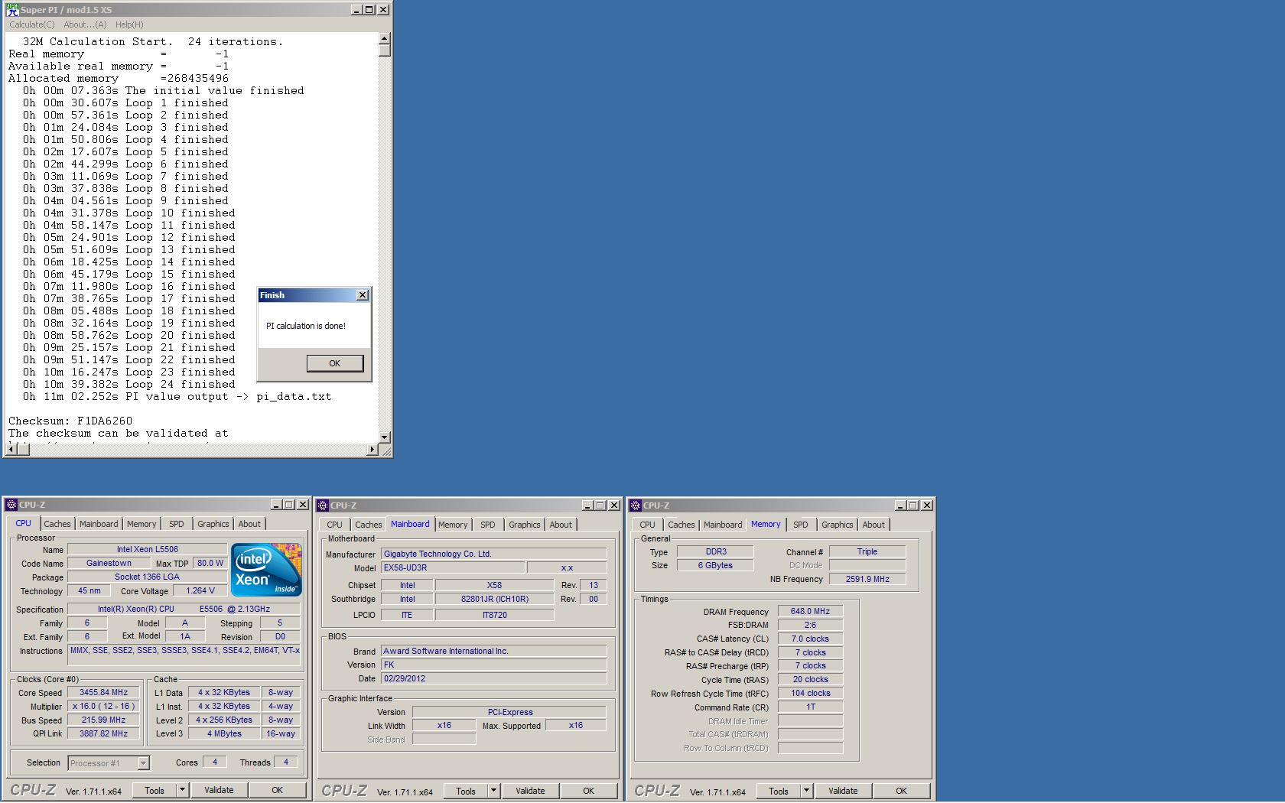1285x803 pixels.
Task: Open the SPD tab in the CPU window
Action: tap(177, 524)
